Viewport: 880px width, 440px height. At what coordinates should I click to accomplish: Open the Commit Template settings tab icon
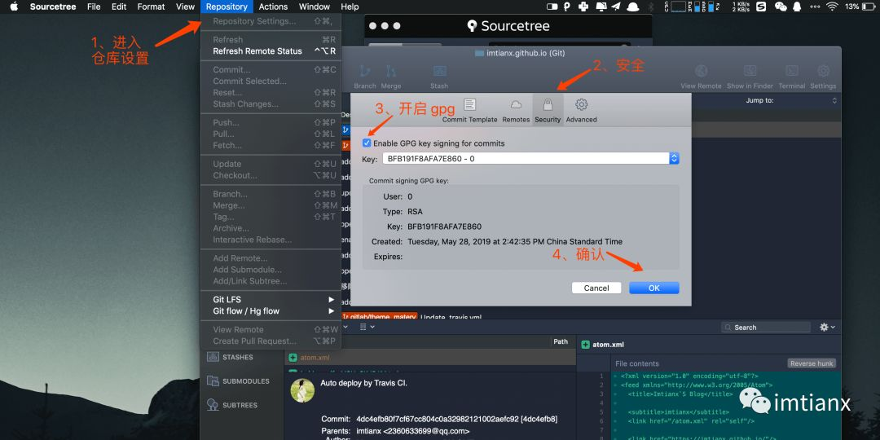click(470, 104)
